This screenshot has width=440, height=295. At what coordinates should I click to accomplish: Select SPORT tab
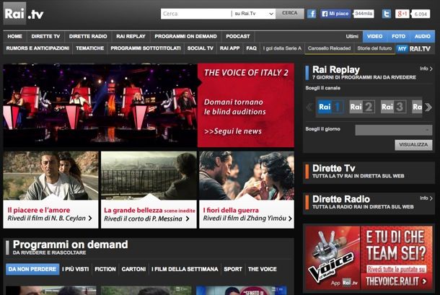click(x=233, y=269)
